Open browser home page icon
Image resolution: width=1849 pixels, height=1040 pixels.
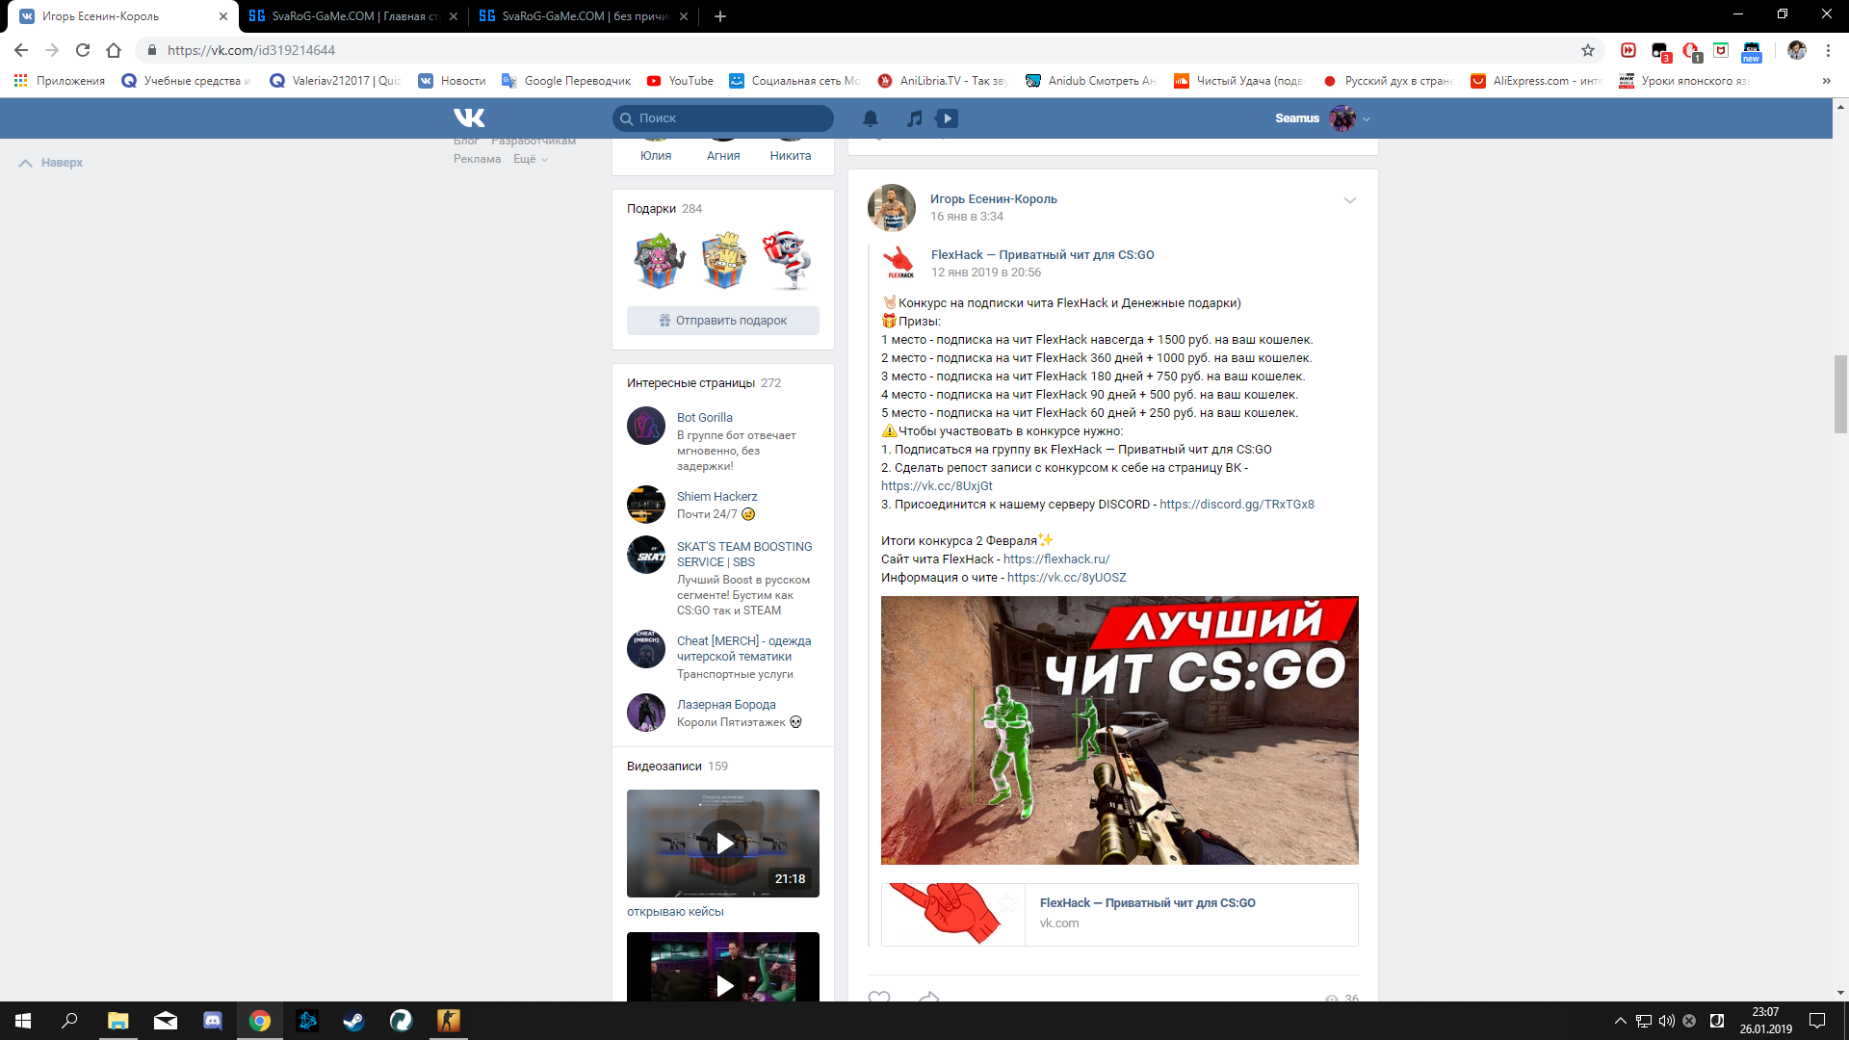tap(114, 50)
